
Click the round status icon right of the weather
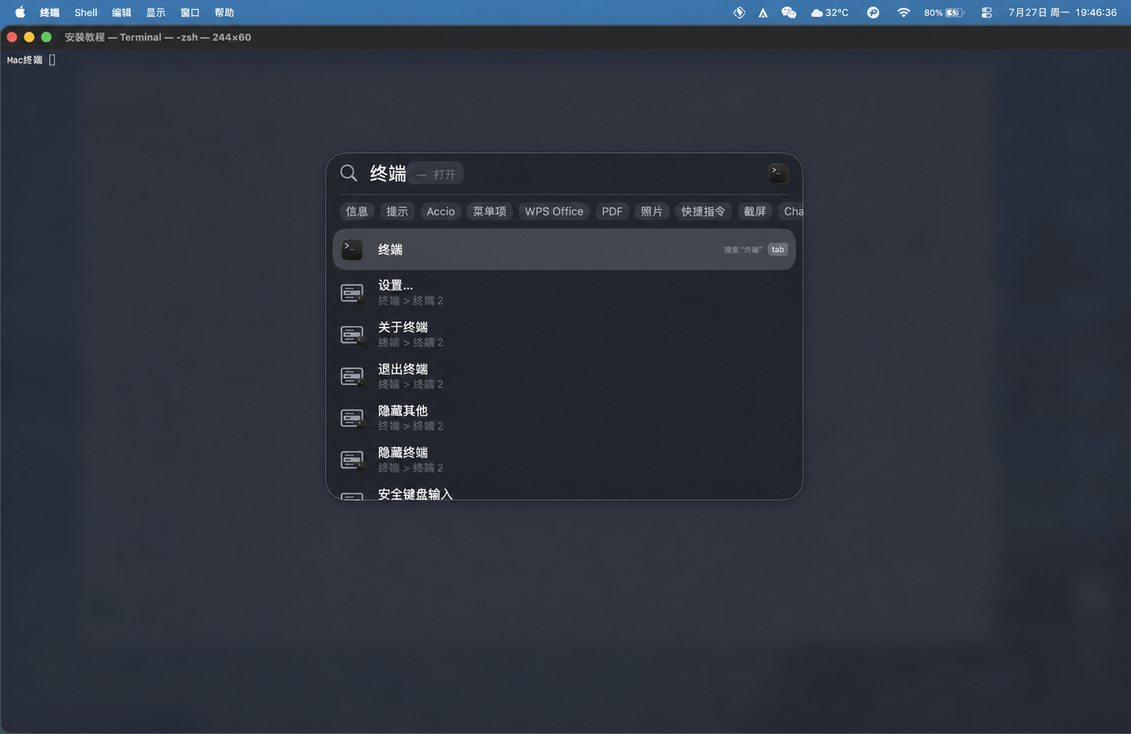tap(873, 12)
